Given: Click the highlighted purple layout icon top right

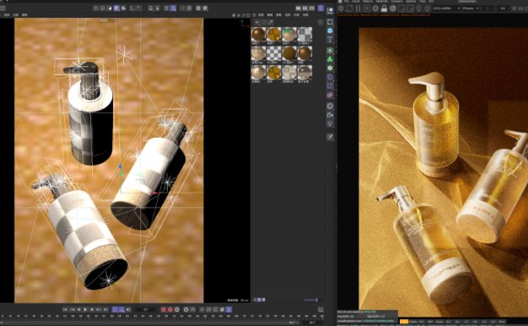Looking at the screenshot, I should tap(321, 8).
